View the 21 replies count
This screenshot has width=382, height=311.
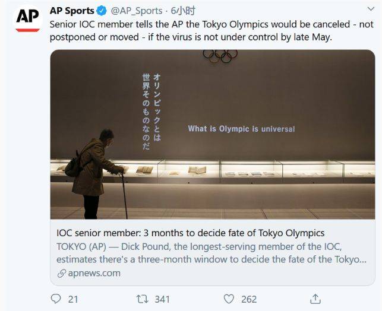point(73,299)
